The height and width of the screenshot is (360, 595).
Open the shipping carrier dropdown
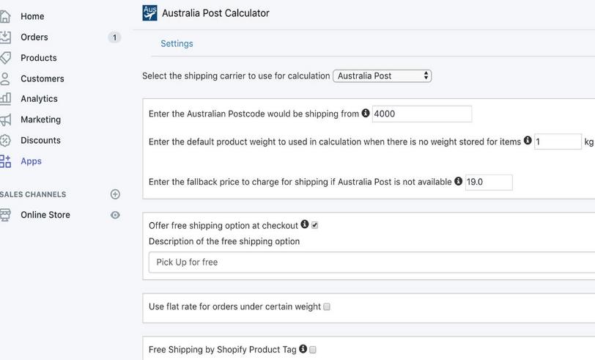pyautogui.click(x=382, y=76)
